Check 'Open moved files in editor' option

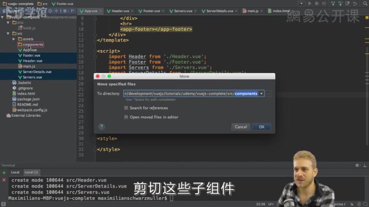click(126, 117)
